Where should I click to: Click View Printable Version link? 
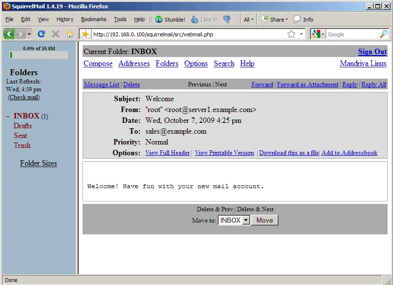click(225, 153)
